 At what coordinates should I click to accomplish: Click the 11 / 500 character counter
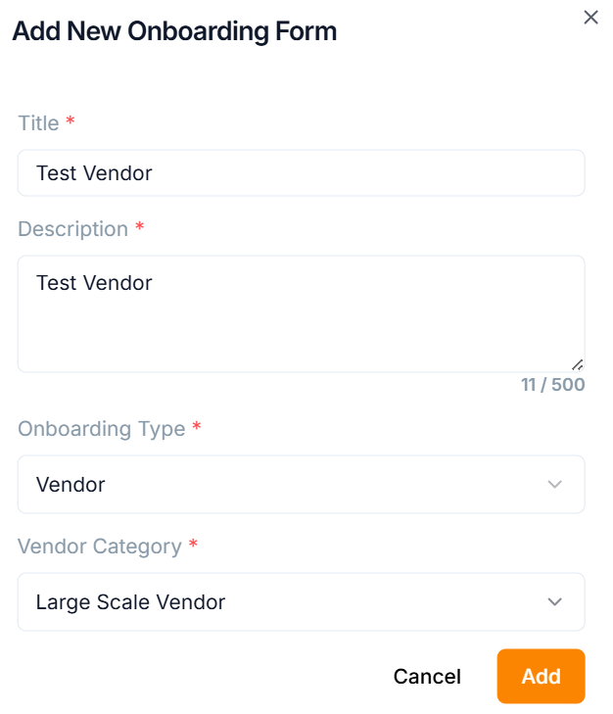552,385
